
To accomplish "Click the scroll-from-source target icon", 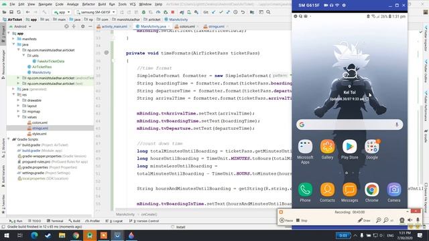I will tap(66, 27).
